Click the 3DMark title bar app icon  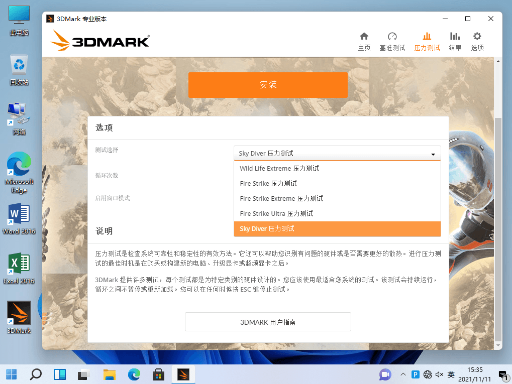(50, 19)
